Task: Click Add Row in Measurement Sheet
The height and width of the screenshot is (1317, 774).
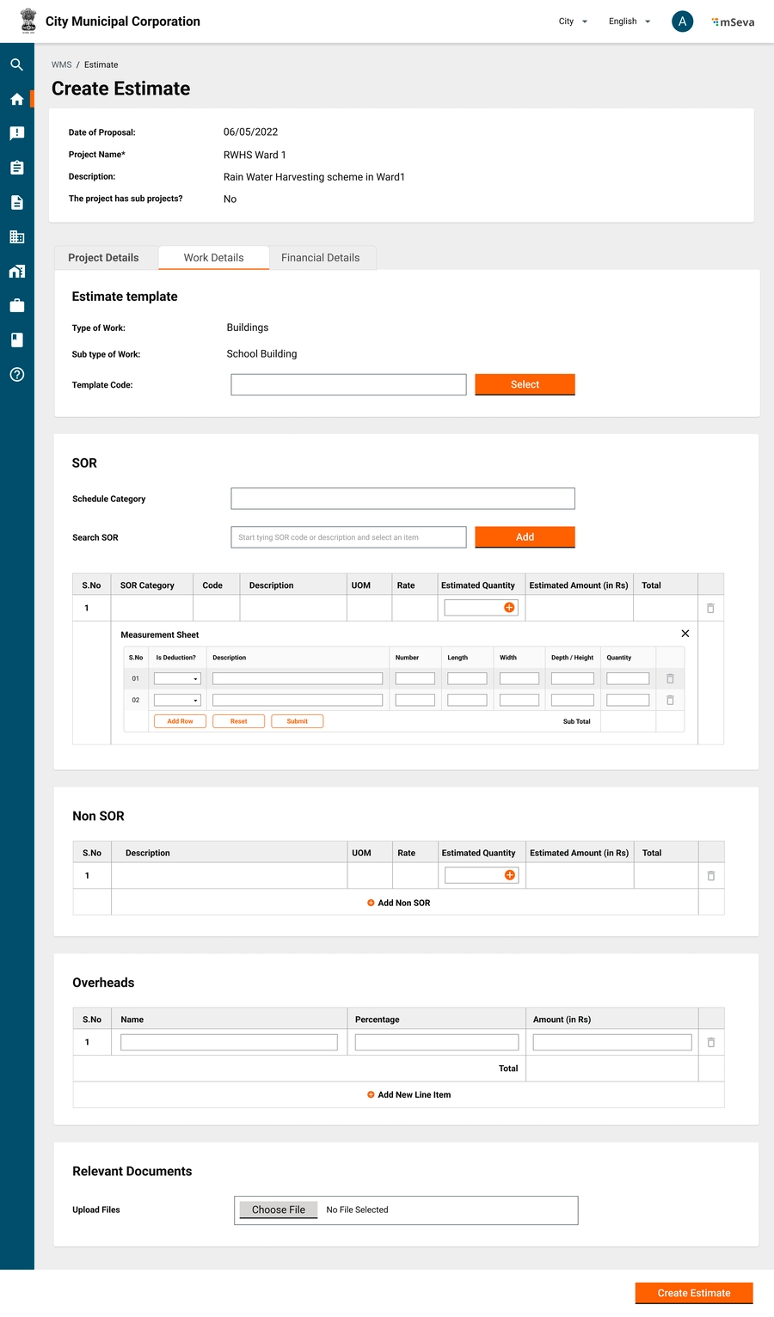Action: coord(180,721)
